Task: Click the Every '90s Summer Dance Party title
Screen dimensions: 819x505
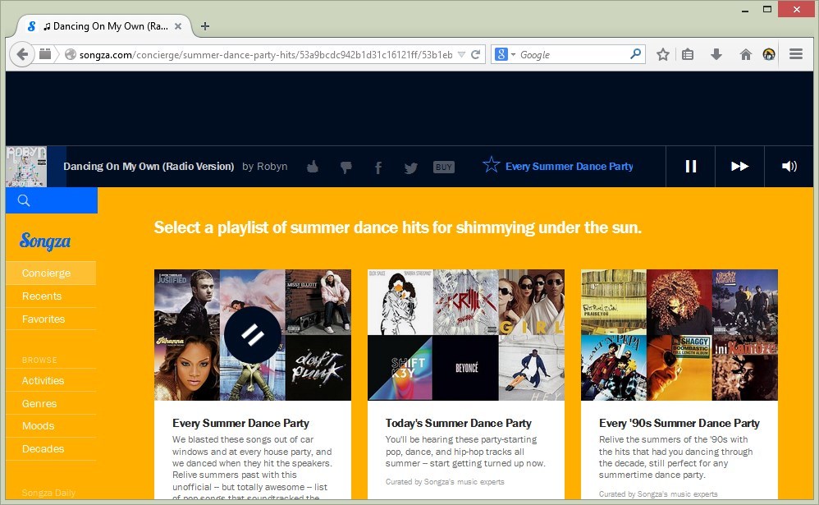Action: tap(679, 423)
